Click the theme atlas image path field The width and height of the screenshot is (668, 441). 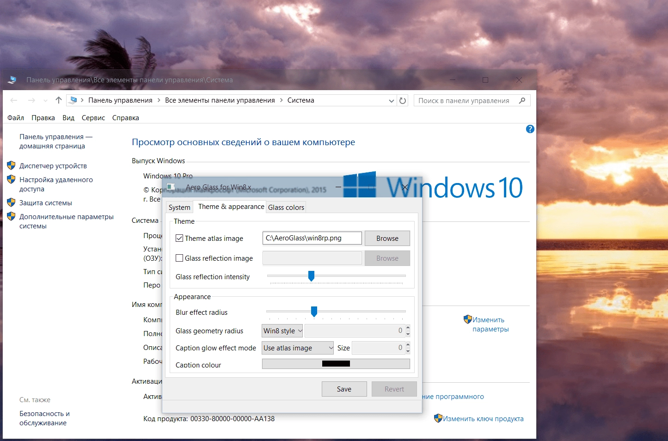point(312,238)
